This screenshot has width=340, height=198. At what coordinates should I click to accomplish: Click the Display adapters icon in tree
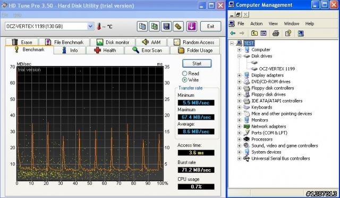point(246,75)
